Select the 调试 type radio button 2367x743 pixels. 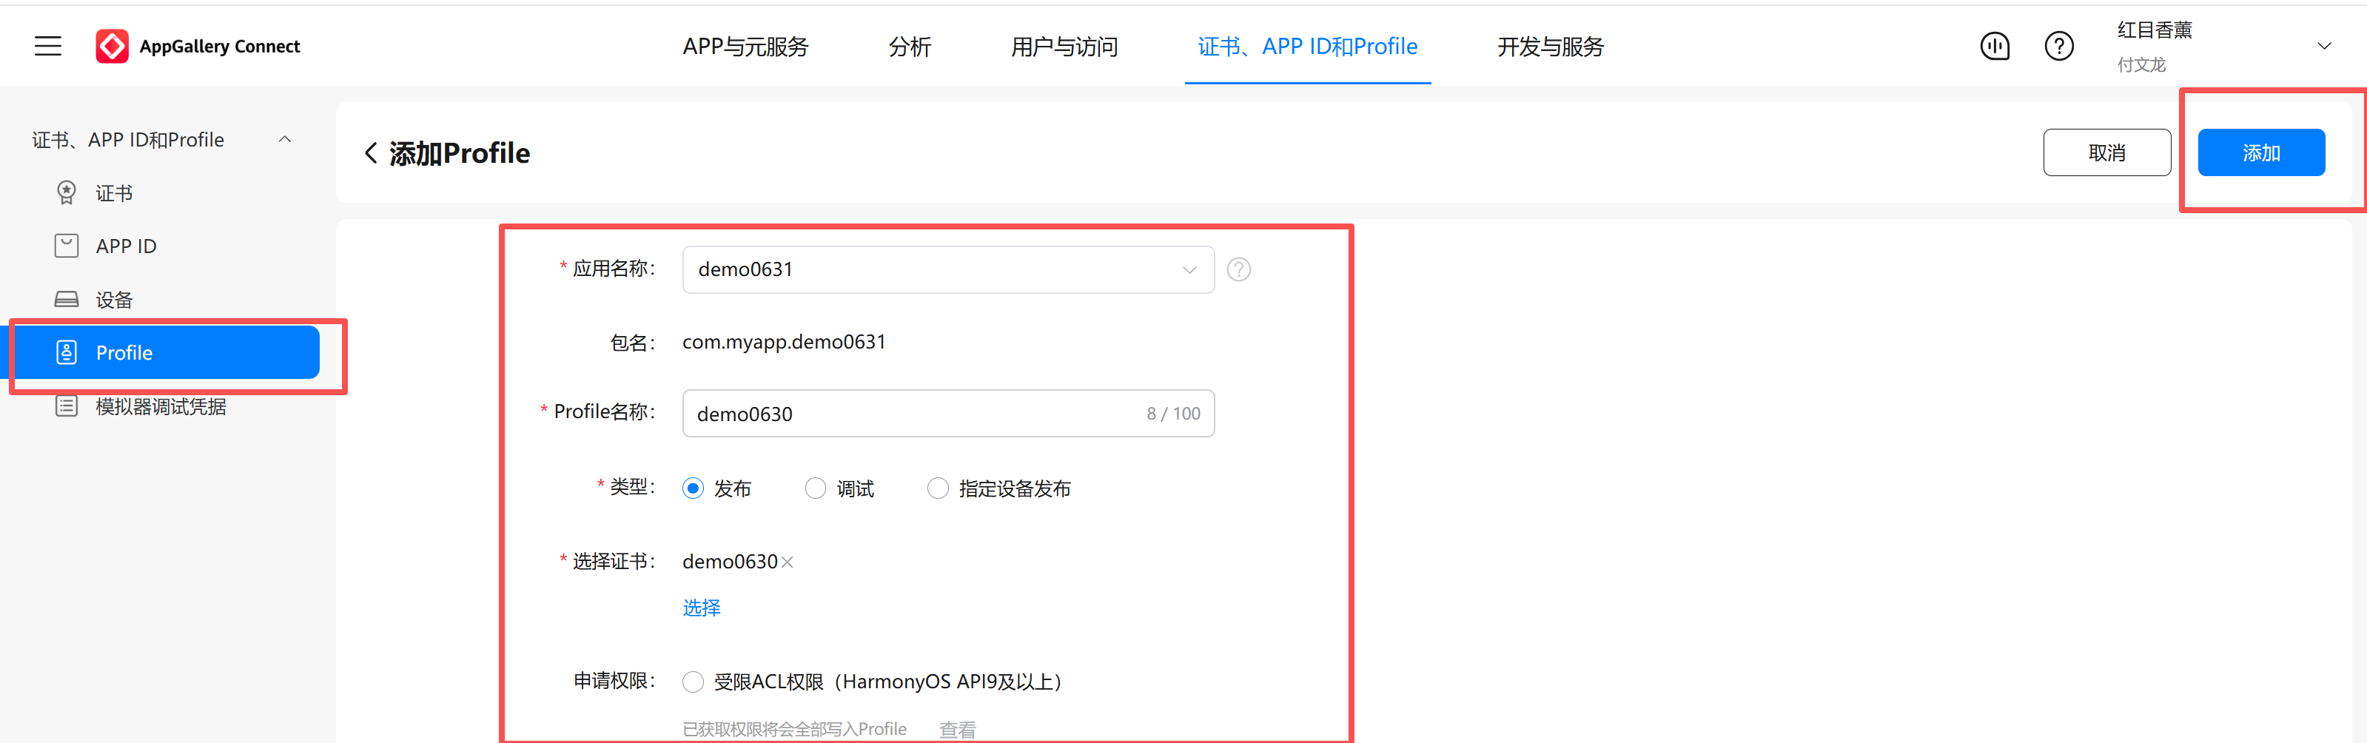point(815,488)
